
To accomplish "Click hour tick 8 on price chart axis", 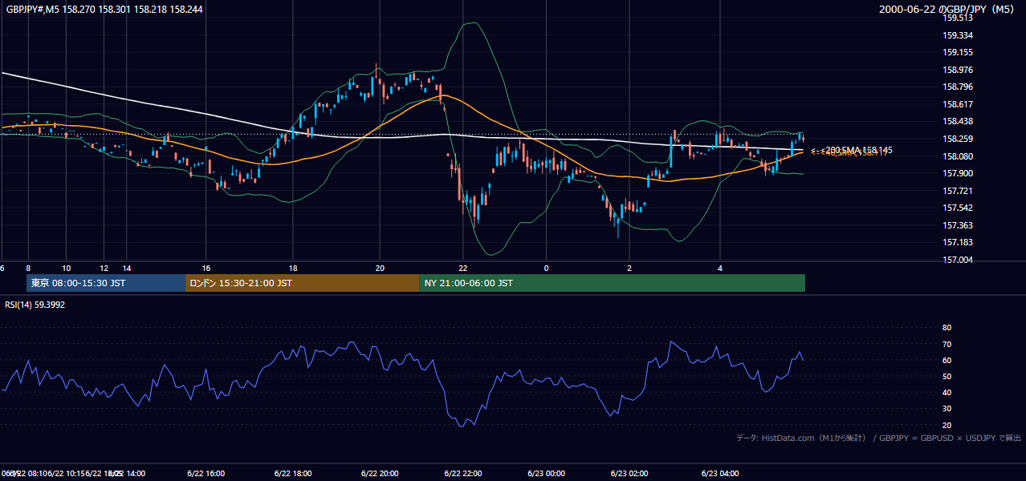I will [28, 268].
